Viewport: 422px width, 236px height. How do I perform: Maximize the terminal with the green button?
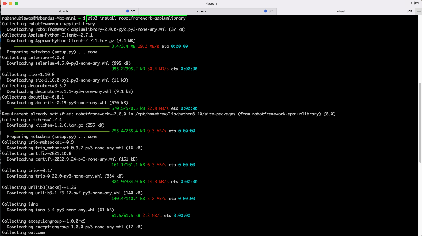click(17, 4)
